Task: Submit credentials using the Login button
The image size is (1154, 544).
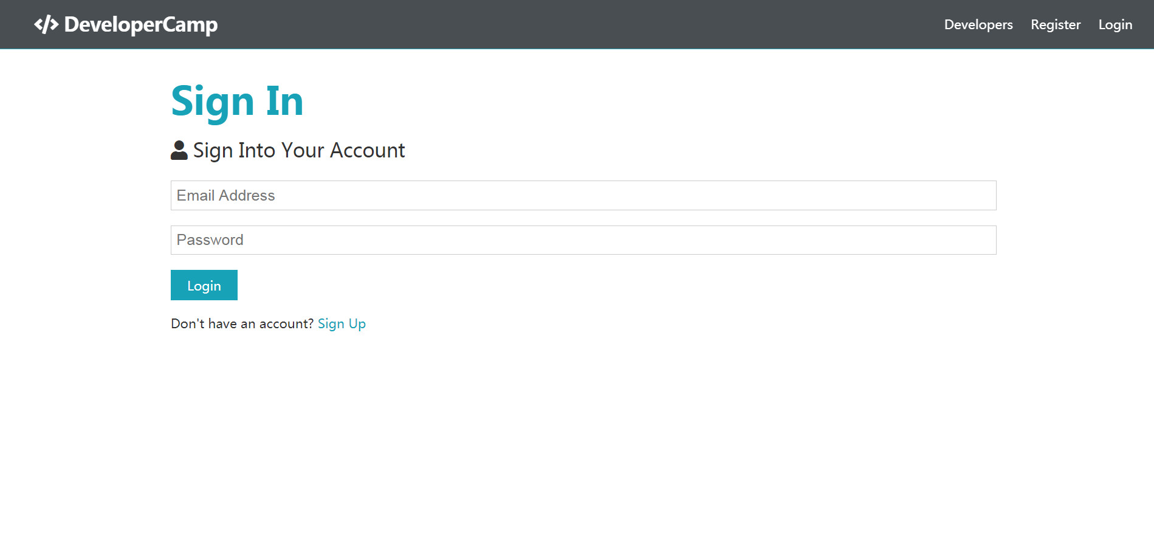Action: 204,284
